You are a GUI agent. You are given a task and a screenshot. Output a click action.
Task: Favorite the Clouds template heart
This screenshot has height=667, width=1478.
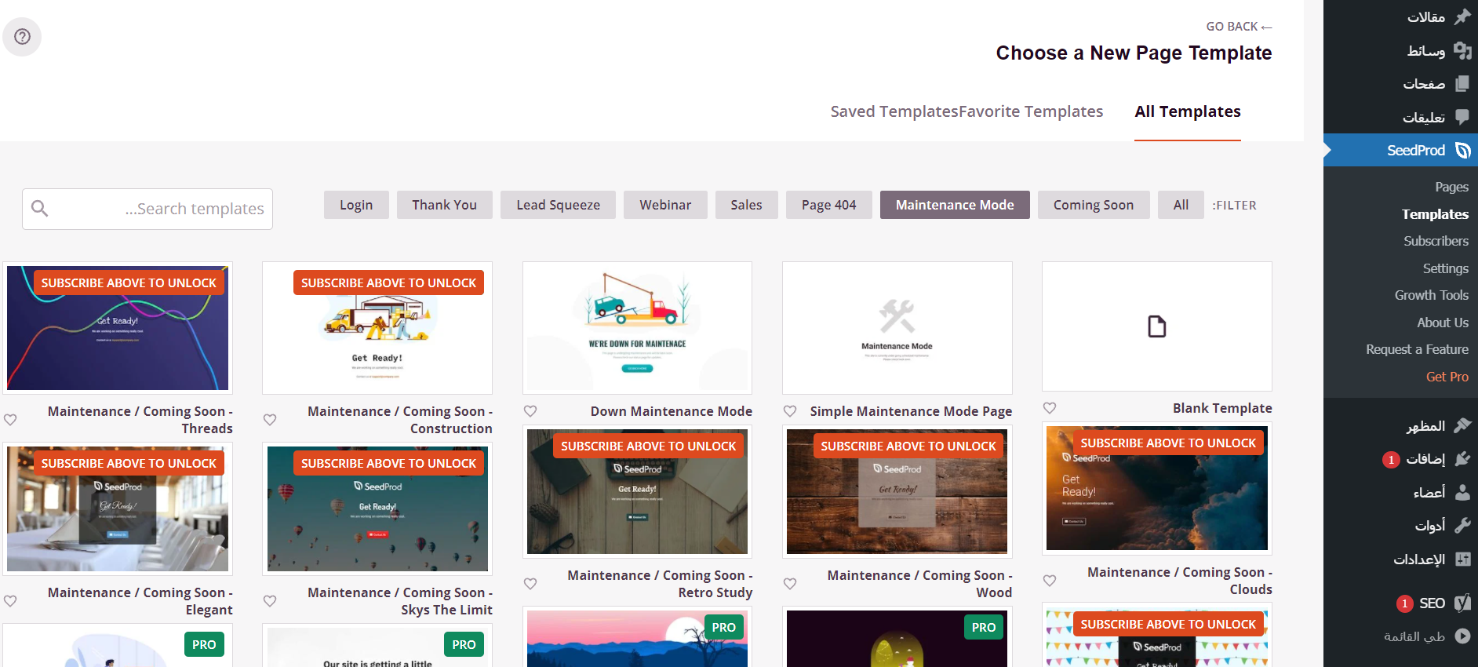pos(1050,581)
